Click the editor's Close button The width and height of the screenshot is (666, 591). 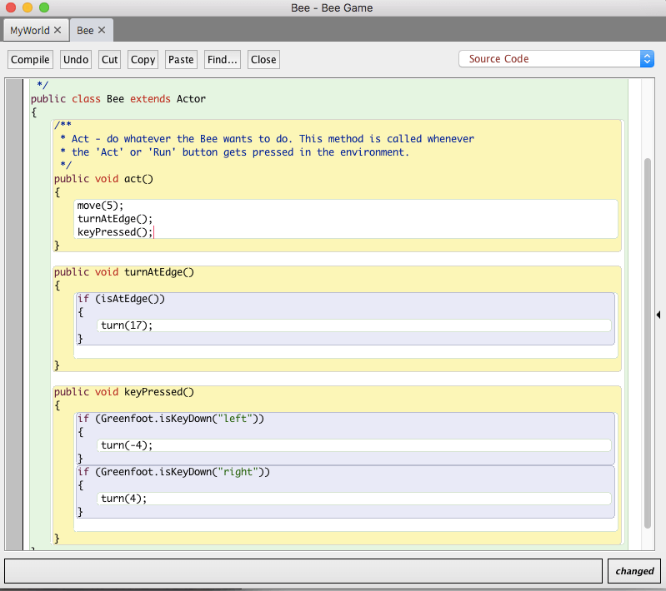pyautogui.click(x=263, y=59)
